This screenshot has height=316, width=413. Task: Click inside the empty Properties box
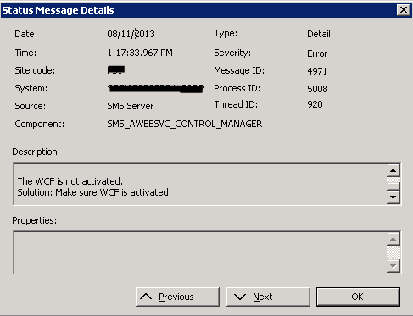pyautogui.click(x=200, y=252)
